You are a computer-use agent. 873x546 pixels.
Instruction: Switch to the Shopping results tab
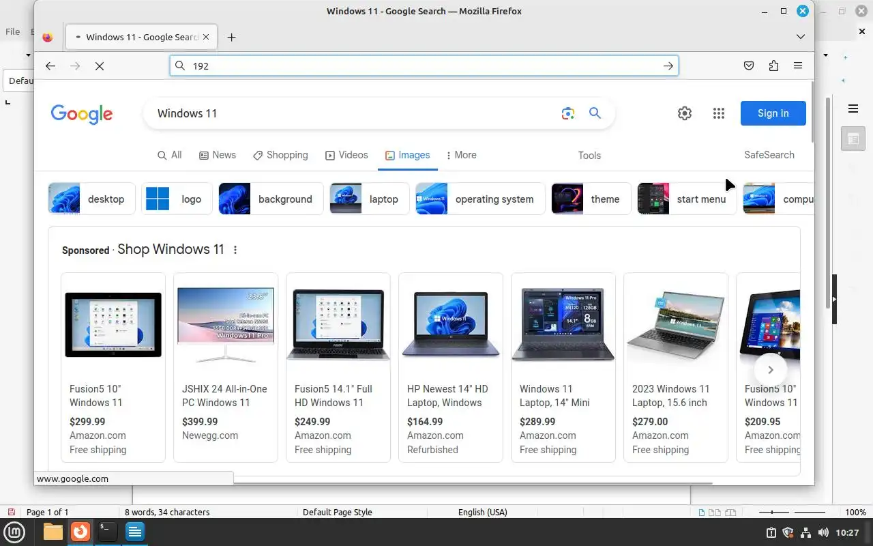click(x=280, y=155)
